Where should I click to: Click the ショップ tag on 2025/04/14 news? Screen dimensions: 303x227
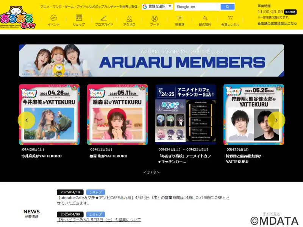(x=95, y=192)
